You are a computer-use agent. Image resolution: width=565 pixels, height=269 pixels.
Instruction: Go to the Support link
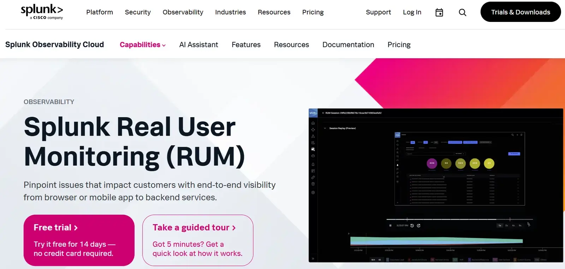click(x=379, y=12)
